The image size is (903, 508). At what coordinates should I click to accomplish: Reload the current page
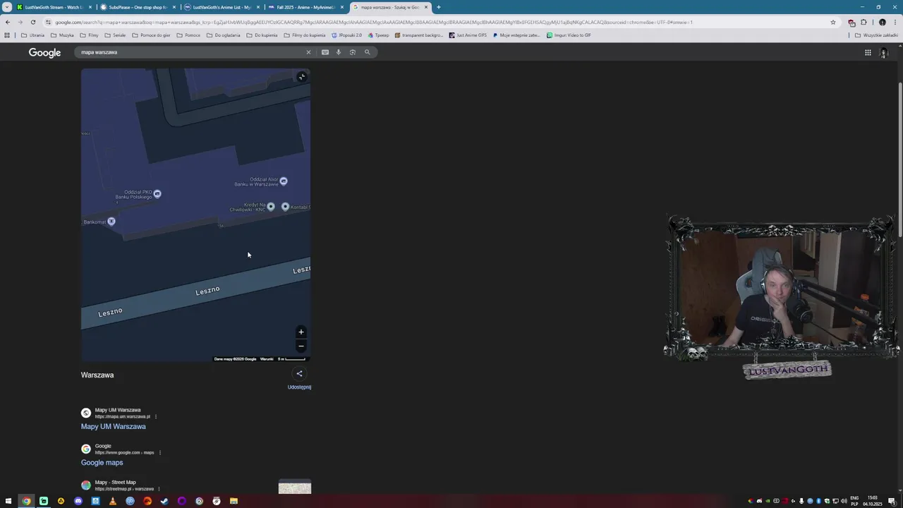(x=32, y=22)
